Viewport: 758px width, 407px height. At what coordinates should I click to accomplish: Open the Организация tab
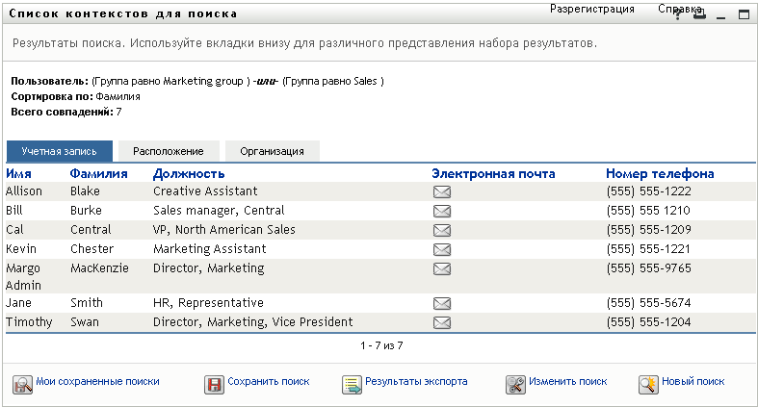tap(273, 151)
